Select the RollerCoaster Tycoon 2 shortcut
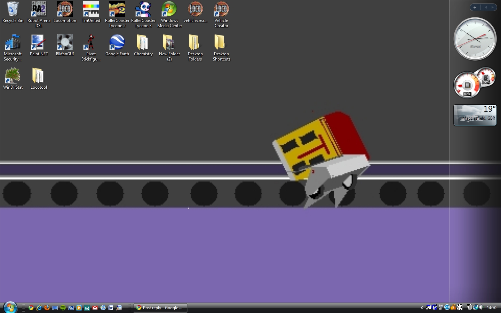Viewport: 501px width, 313px height. (x=117, y=14)
